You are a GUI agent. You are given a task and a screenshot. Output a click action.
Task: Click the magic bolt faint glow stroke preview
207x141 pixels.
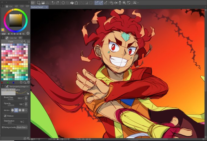pyautogui.click(x=15, y=92)
